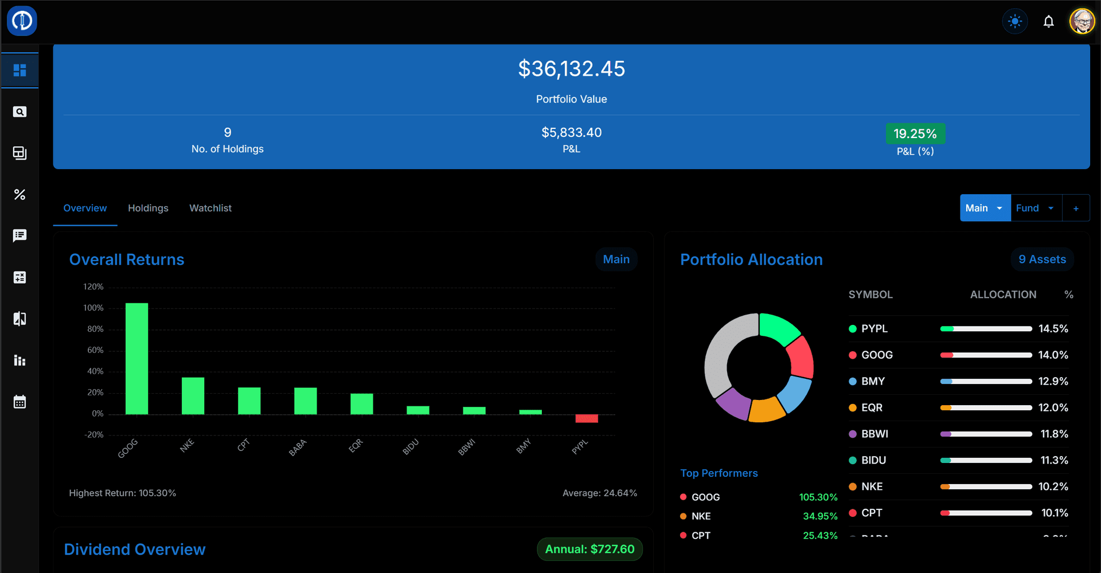
Task: Toggle light mode with the sun icon
Action: point(1014,21)
